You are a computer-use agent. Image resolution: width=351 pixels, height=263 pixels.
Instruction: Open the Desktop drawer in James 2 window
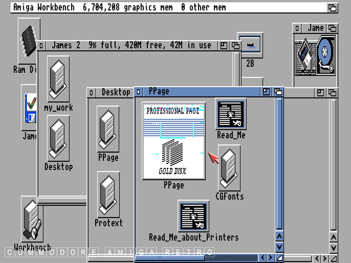click(58, 138)
